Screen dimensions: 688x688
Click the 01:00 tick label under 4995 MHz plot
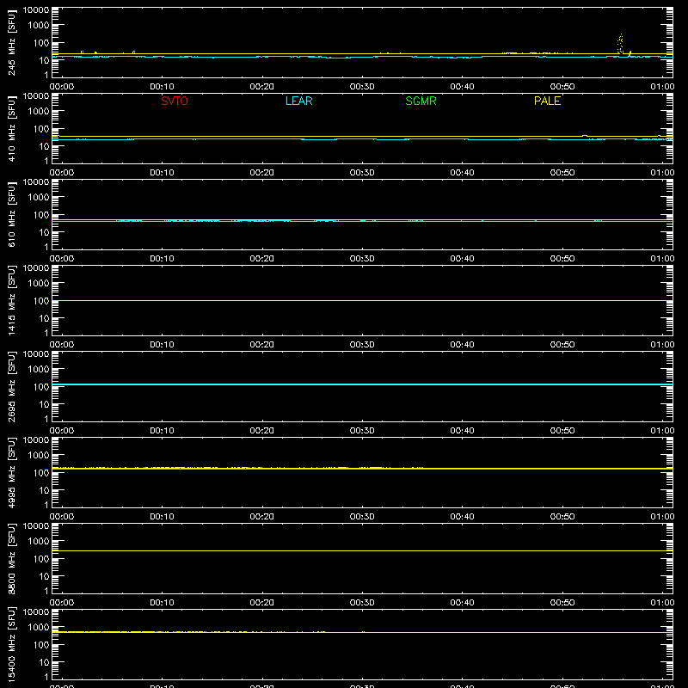(662, 517)
